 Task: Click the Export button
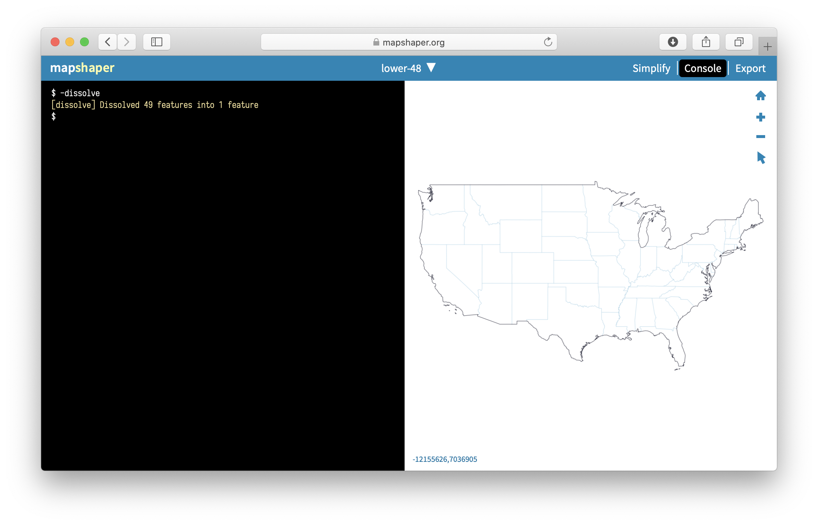click(x=750, y=68)
